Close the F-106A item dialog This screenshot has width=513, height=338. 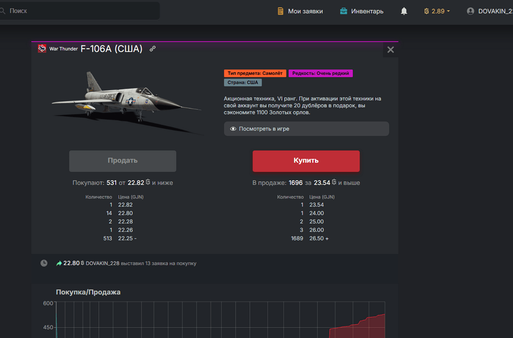pos(390,50)
